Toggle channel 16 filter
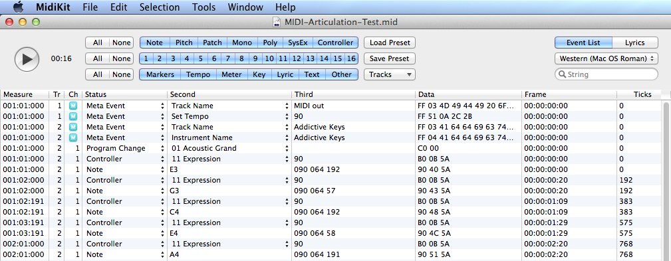Image resolution: width=671 pixels, height=261 pixels. pyautogui.click(x=351, y=58)
